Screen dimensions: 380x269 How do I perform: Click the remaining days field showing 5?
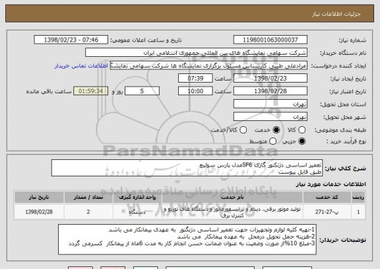pos(142,91)
